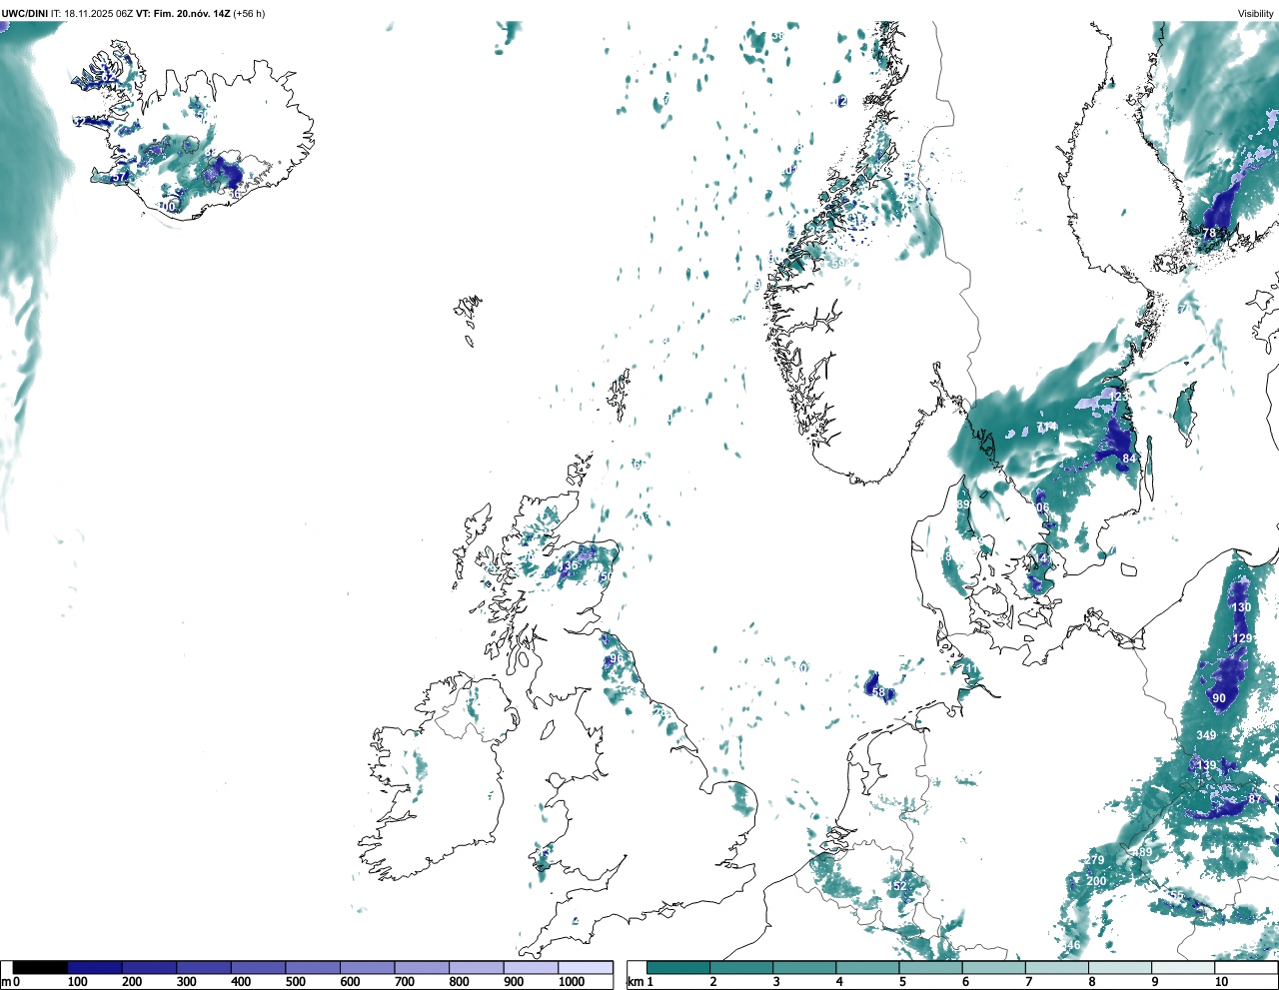Click the 4–5 km legend swatch
This screenshot has width=1279, height=990.
[x=867, y=967]
